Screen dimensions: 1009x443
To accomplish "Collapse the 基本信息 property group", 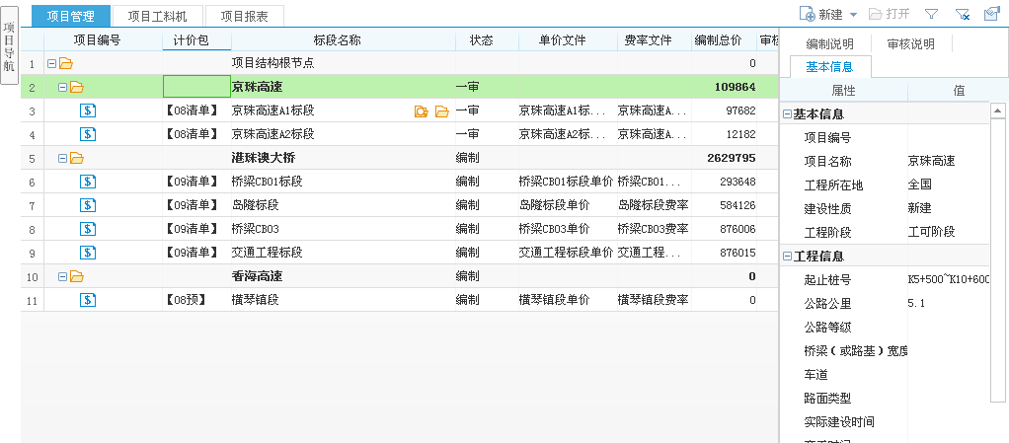I will point(787,114).
